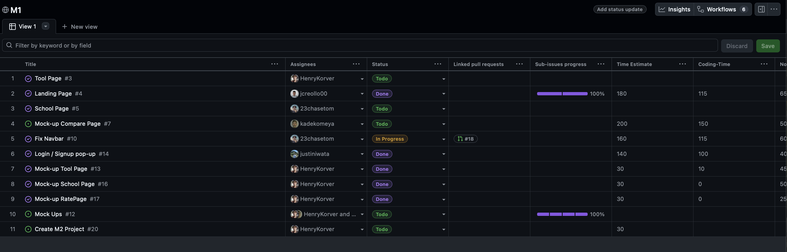Open the Insights page
This screenshot has height=252, width=787.
674,10
